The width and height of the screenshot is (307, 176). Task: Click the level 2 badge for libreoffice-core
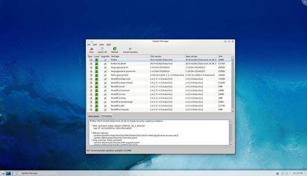(96, 94)
